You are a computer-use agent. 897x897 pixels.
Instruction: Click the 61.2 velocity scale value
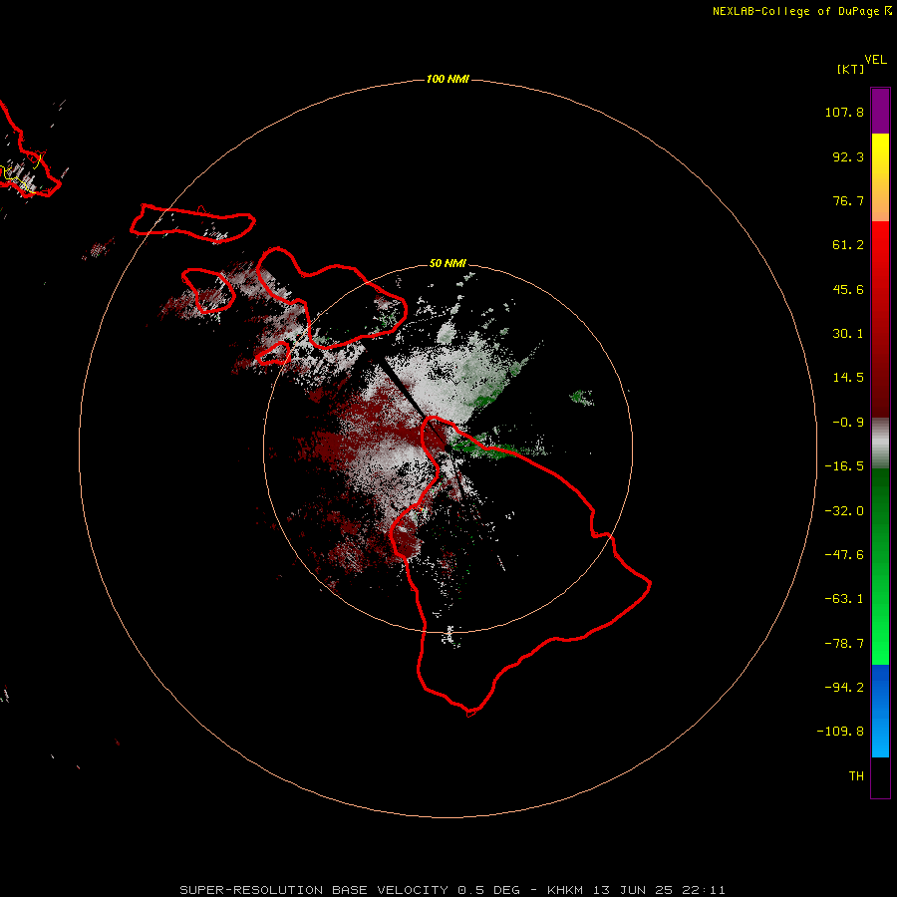point(848,245)
